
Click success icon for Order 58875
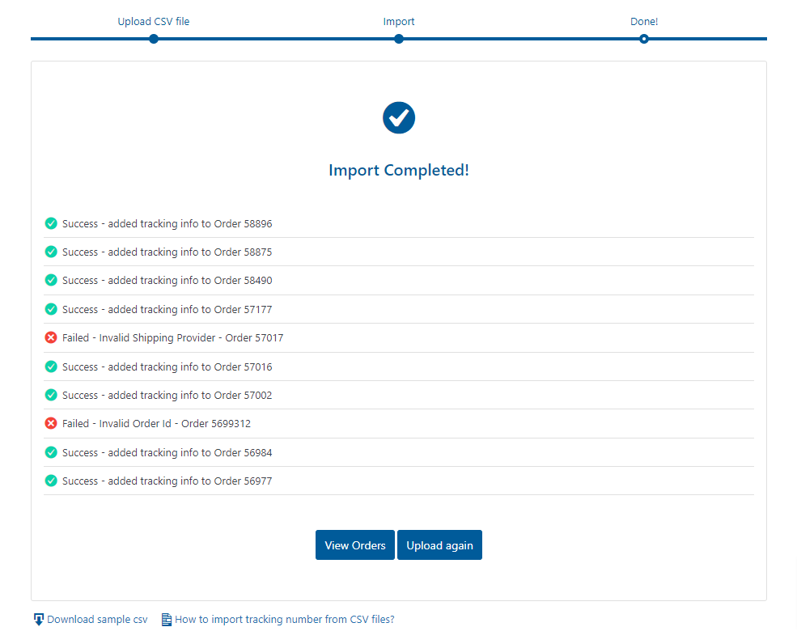(51, 252)
